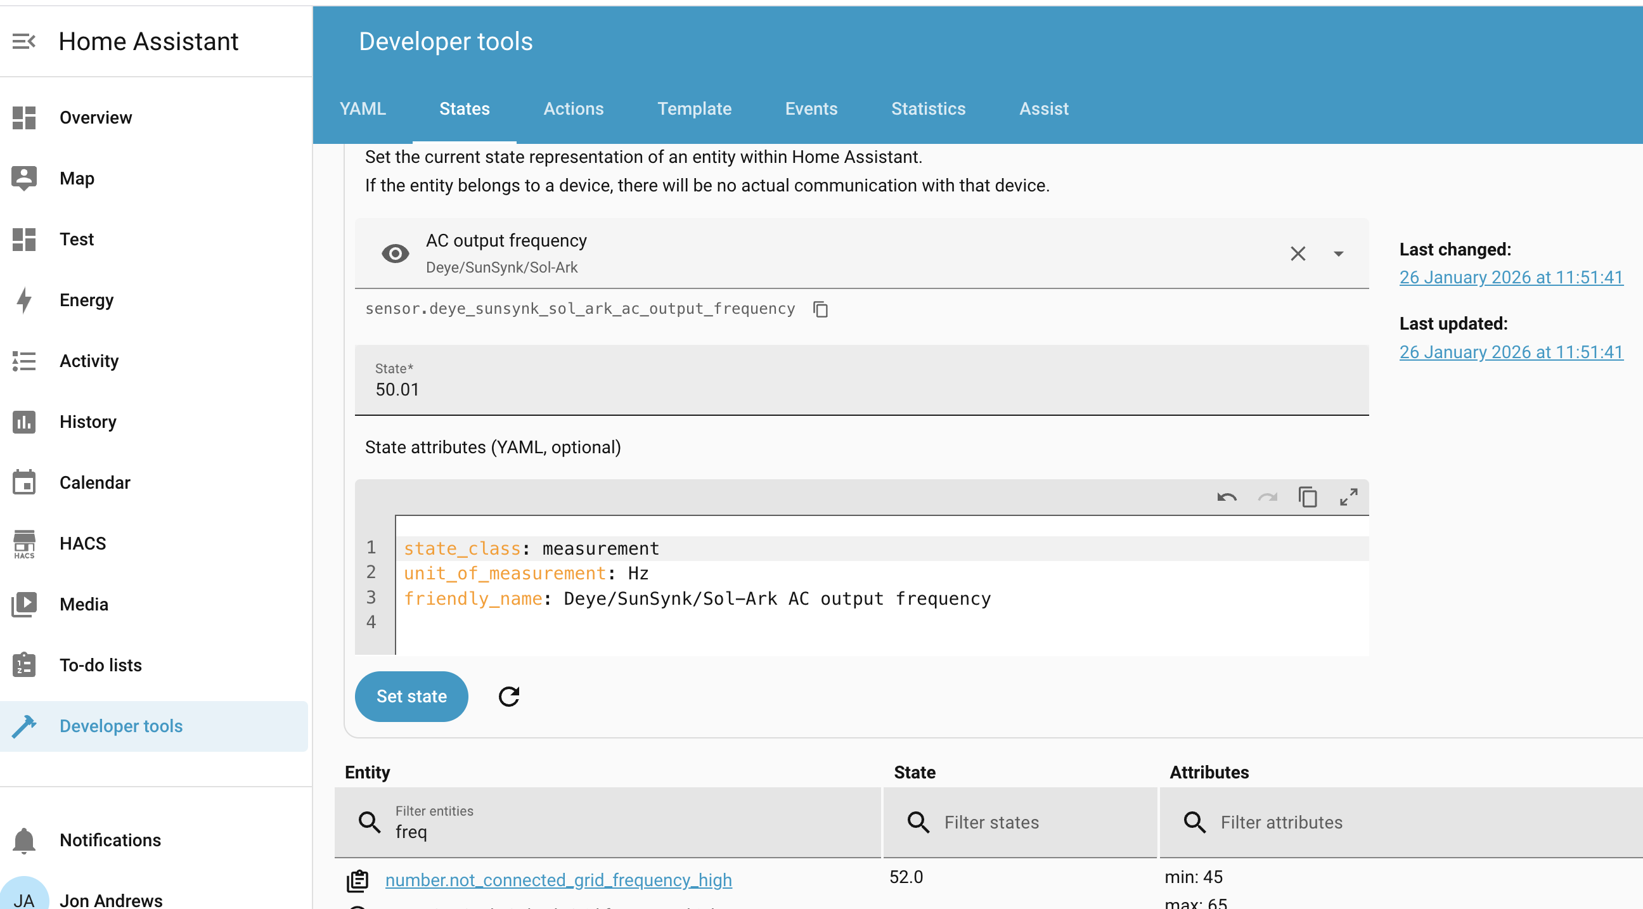The image size is (1643, 909).
Task: Switch to the Assist tab
Action: 1043,108
